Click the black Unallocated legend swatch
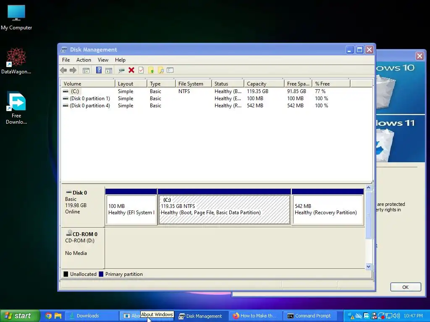Viewport: 430px width, 322px height. (66, 274)
